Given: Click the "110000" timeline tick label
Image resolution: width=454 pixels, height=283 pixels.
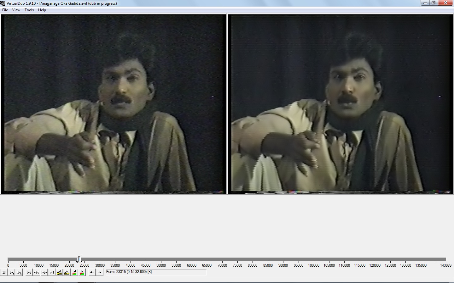Looking at the screenshot, I should tap(344, 265).
